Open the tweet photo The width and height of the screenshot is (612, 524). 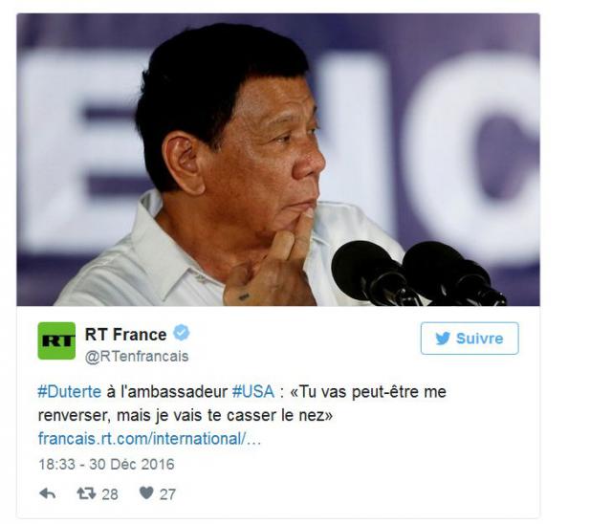click(278, 160)
